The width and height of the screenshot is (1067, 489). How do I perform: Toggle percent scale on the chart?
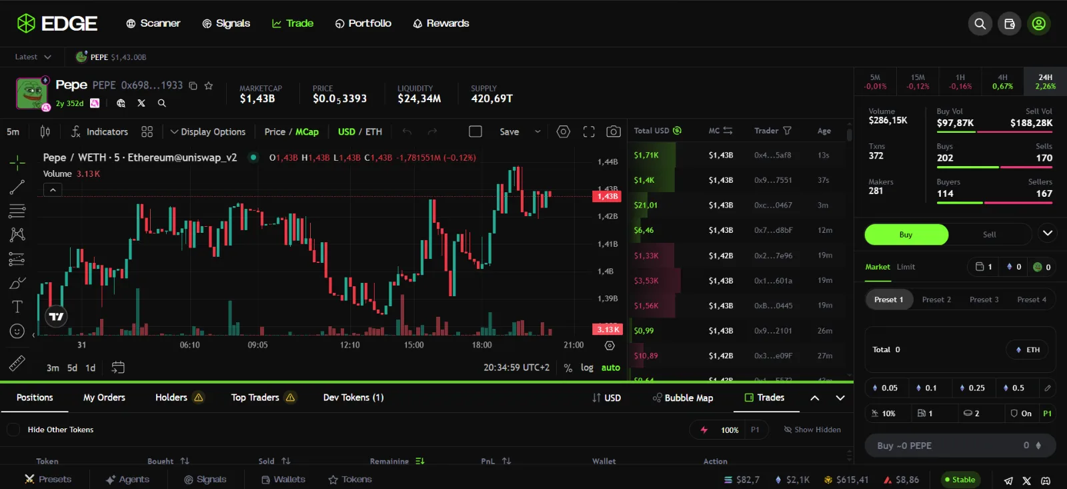568,368
